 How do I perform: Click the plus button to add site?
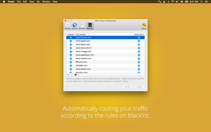(68, 75)
